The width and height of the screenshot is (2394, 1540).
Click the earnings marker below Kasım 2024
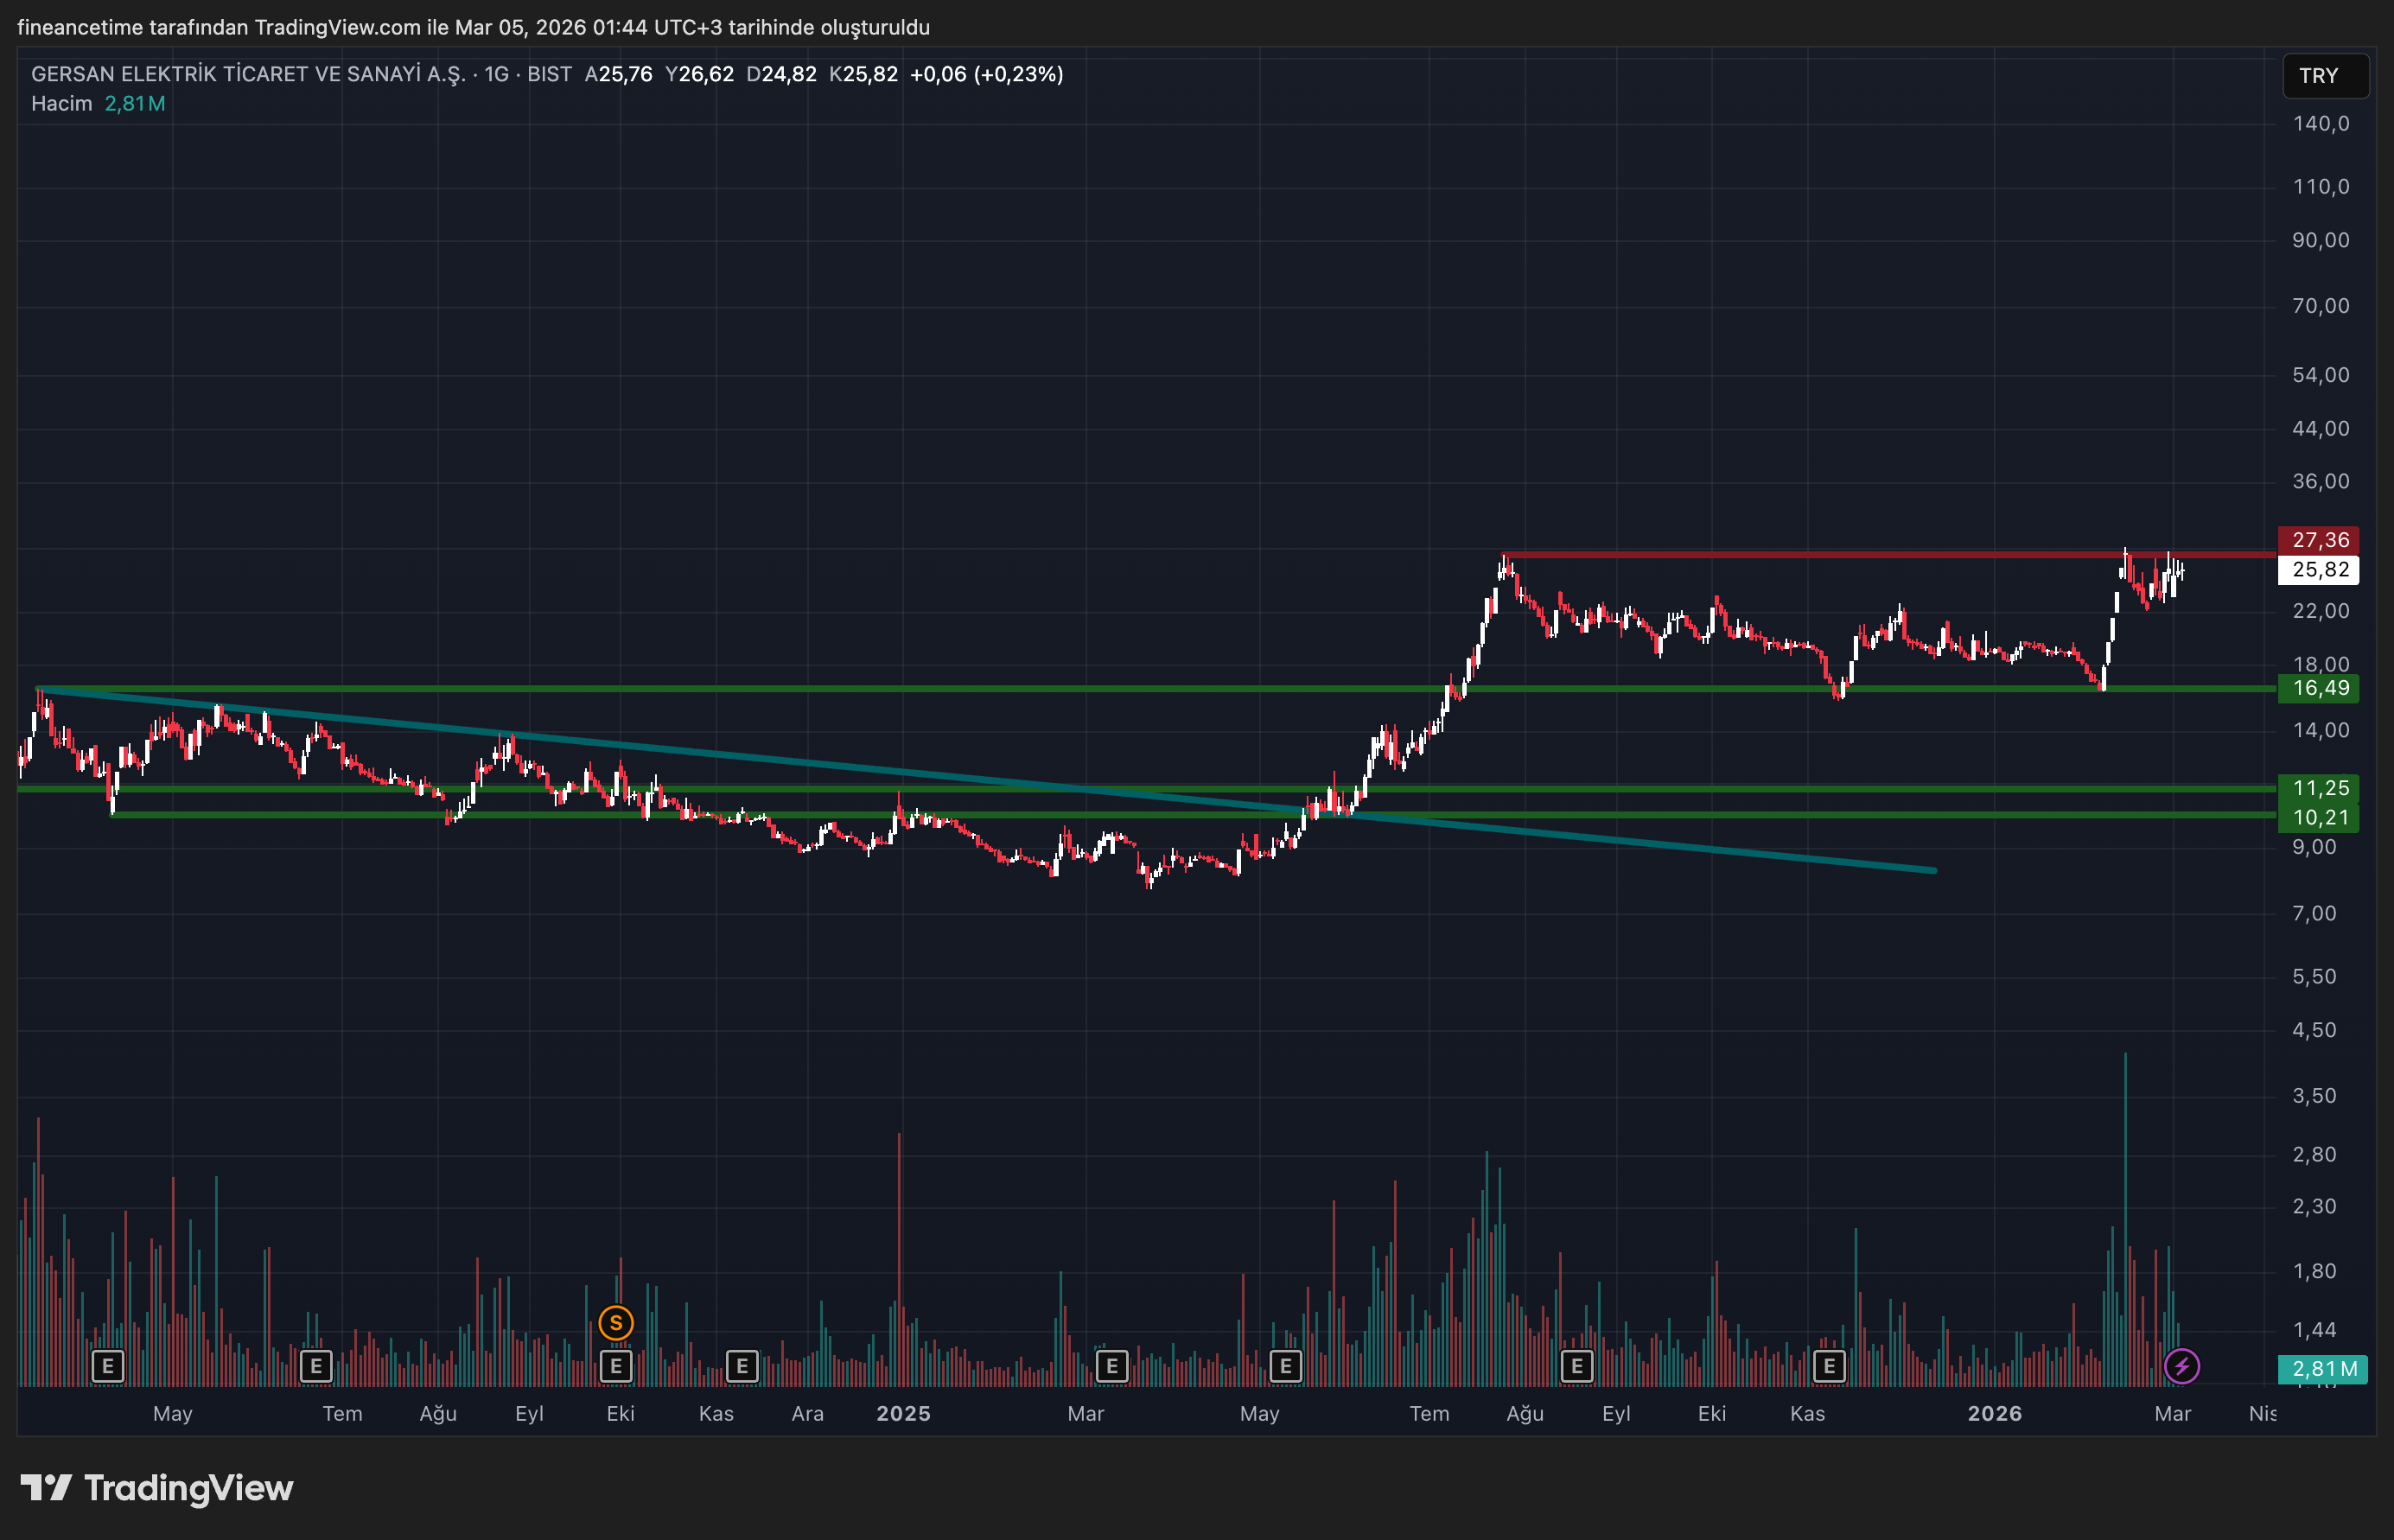point(741,1366)
